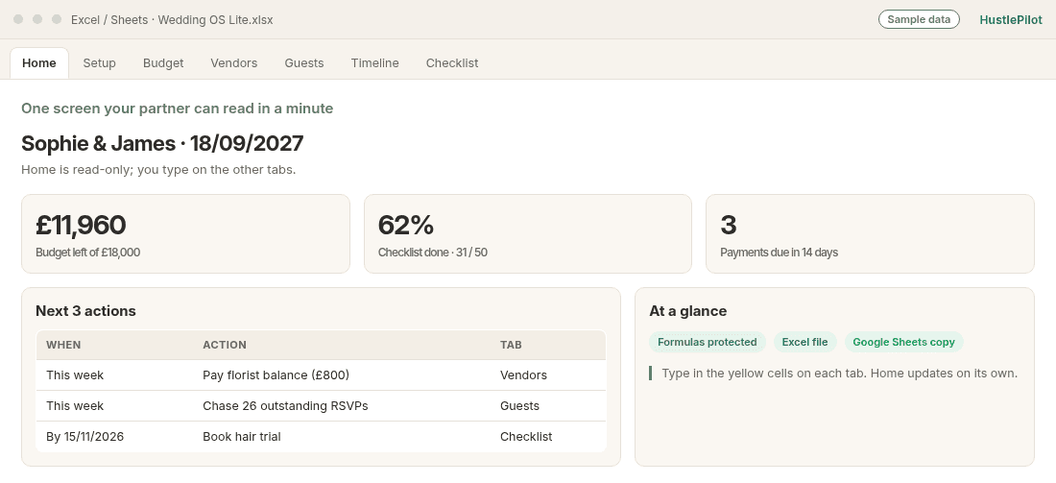Click the 'Sophie & James · 18/09/2027' title
The image size is (1056, 483).
[162, 143]
